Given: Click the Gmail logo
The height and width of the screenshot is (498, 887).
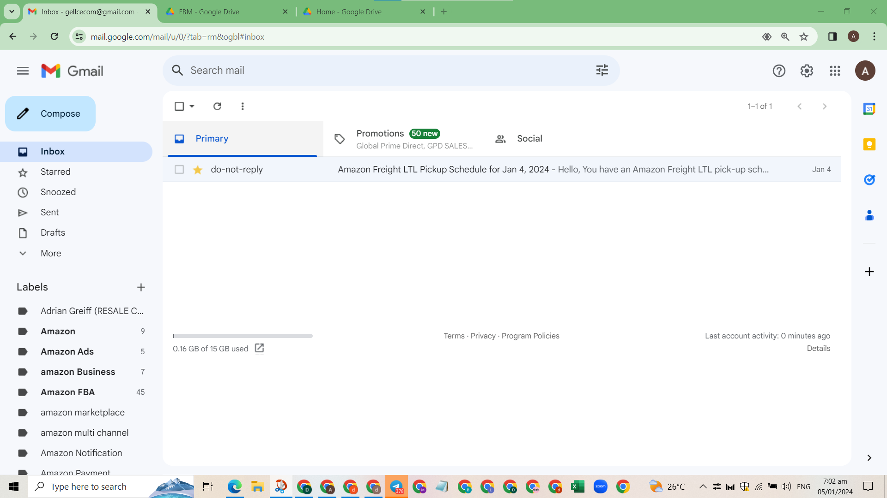Looking at the screenshot, I should click(x=72, y=71).
